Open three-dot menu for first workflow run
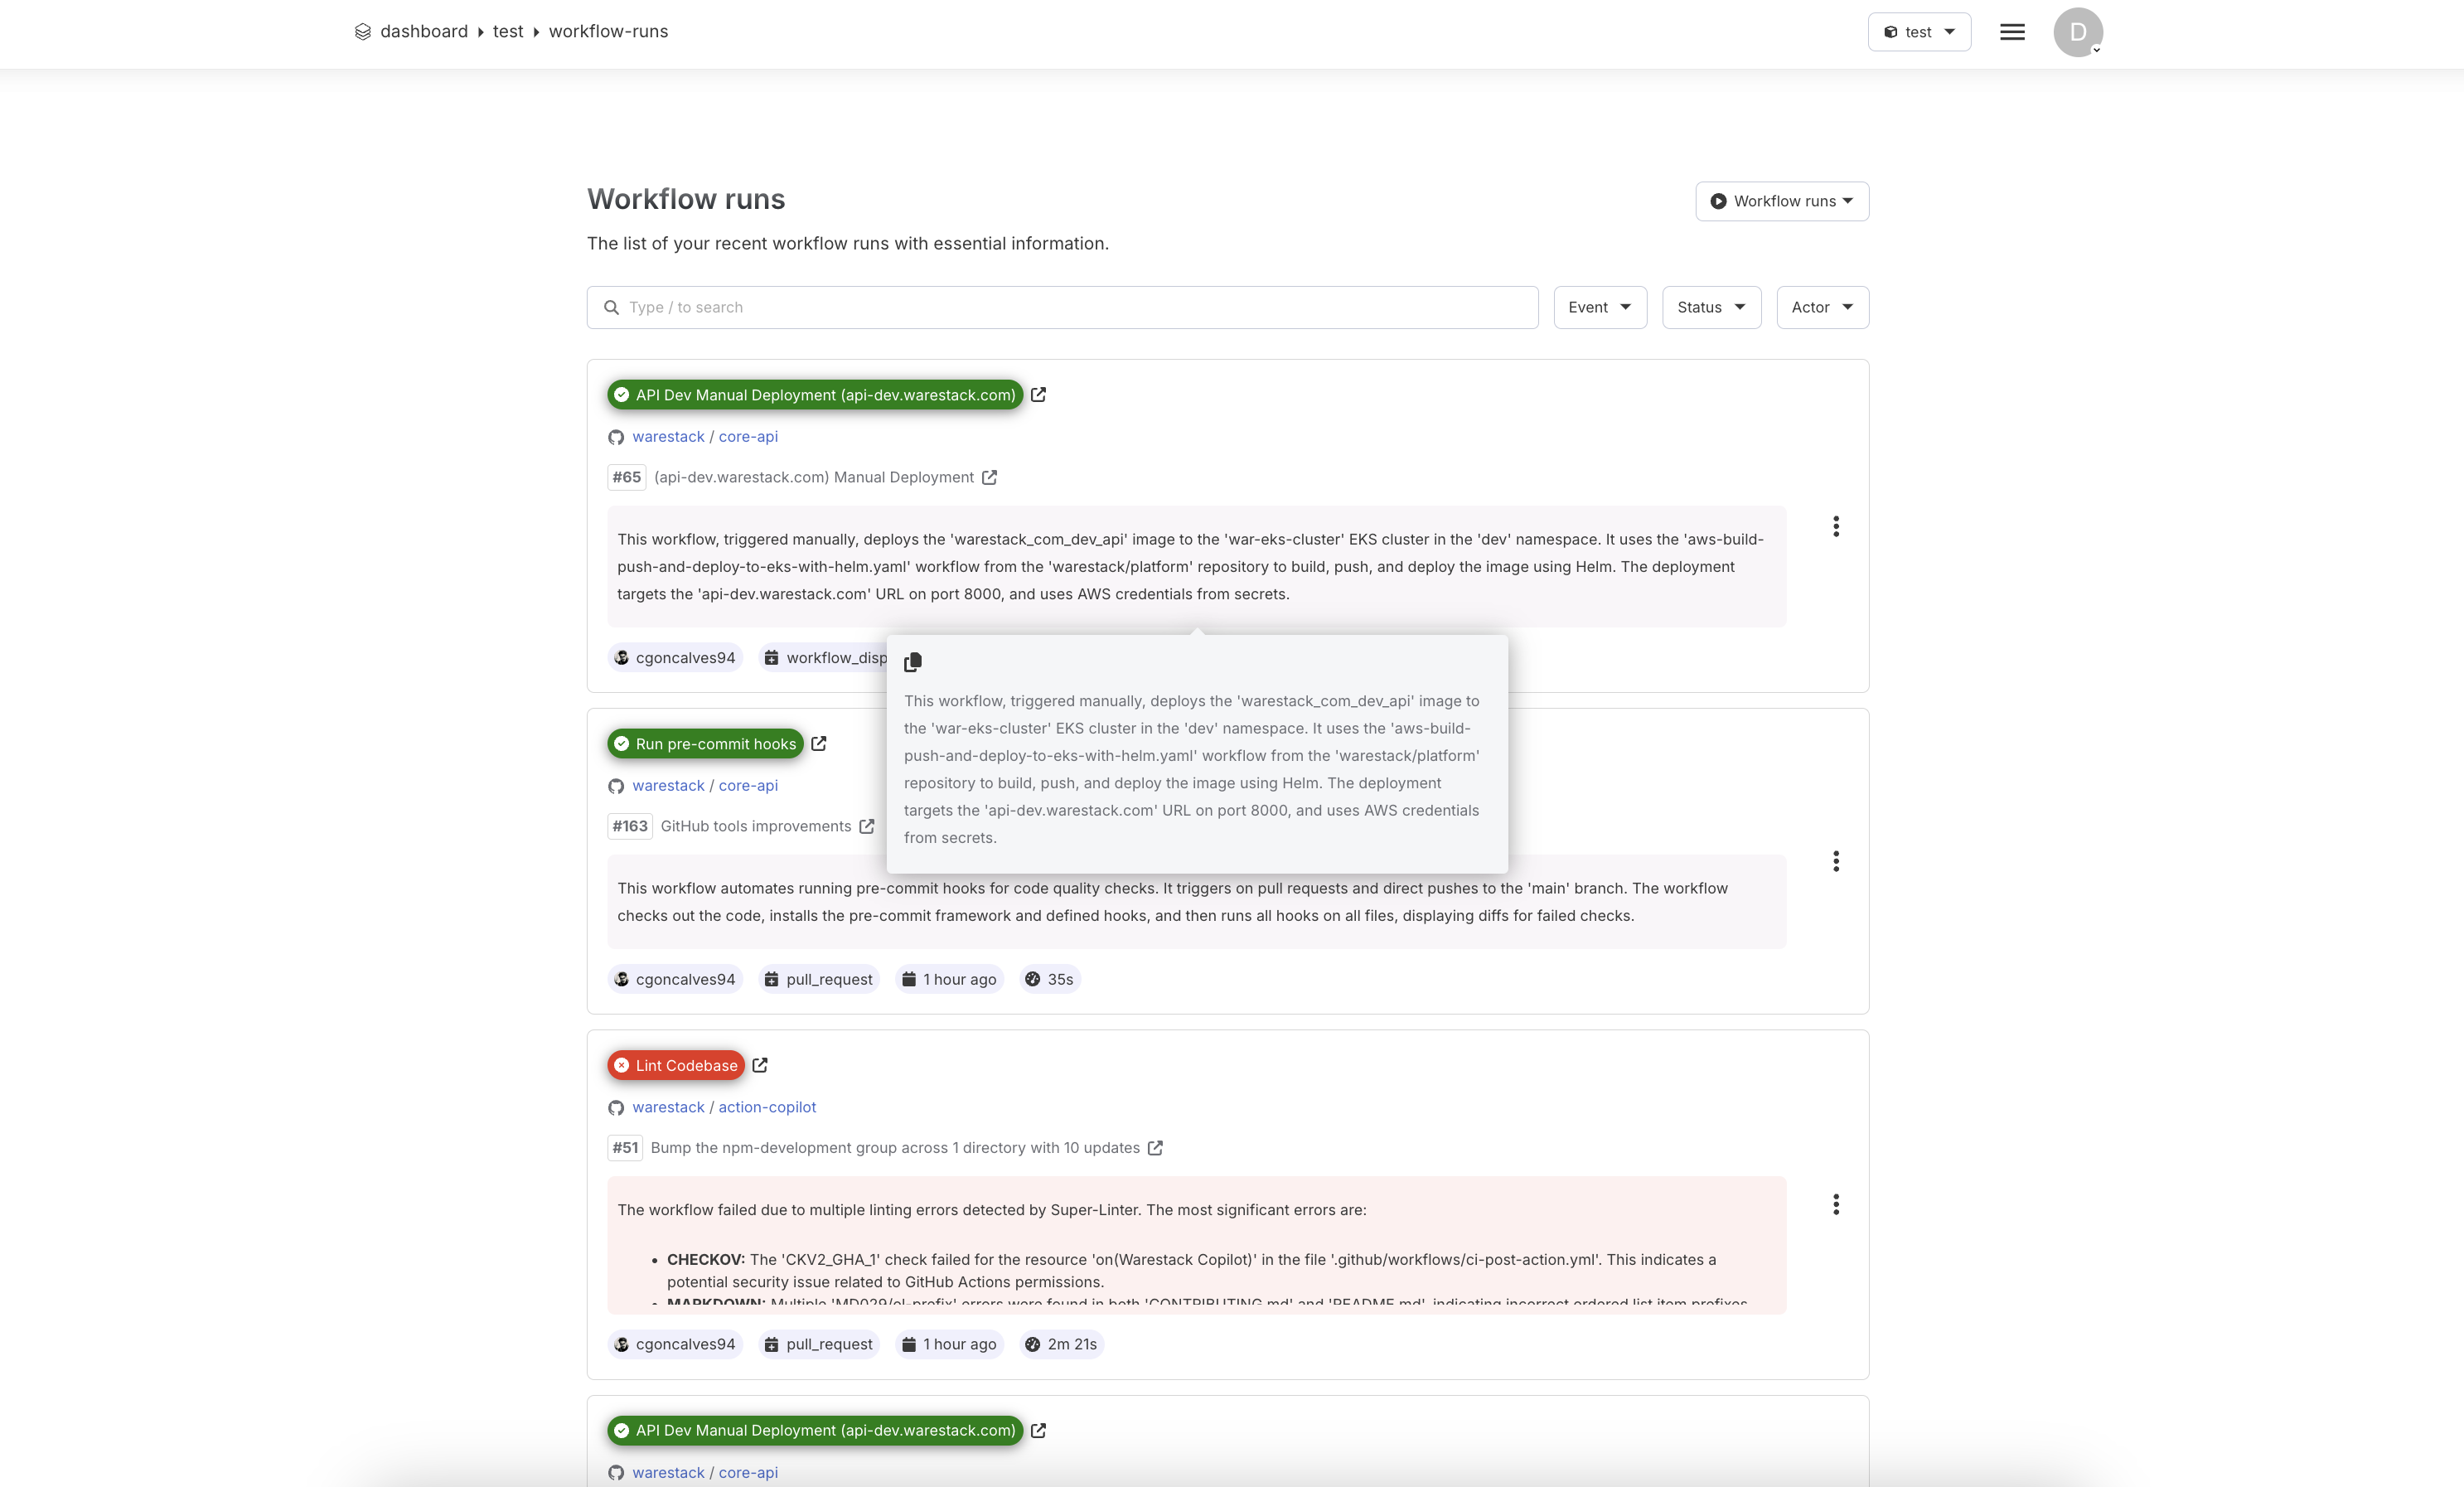This screenshot has width=2464, height=1487. coord(1835,527)
